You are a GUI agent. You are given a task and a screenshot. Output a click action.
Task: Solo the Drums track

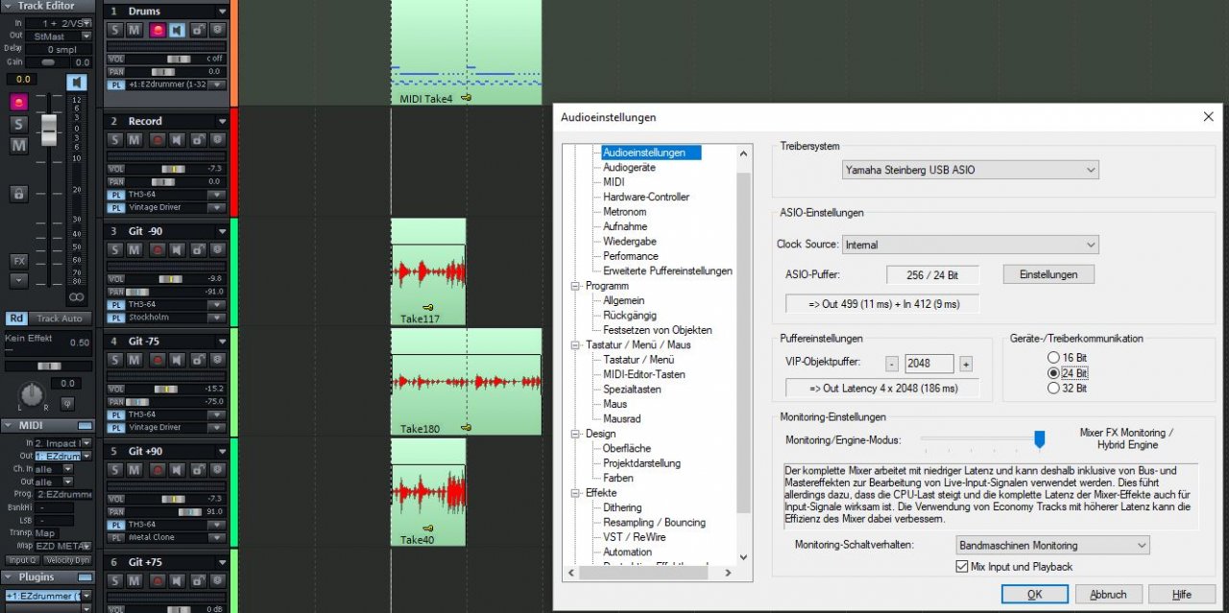(114, 31)
